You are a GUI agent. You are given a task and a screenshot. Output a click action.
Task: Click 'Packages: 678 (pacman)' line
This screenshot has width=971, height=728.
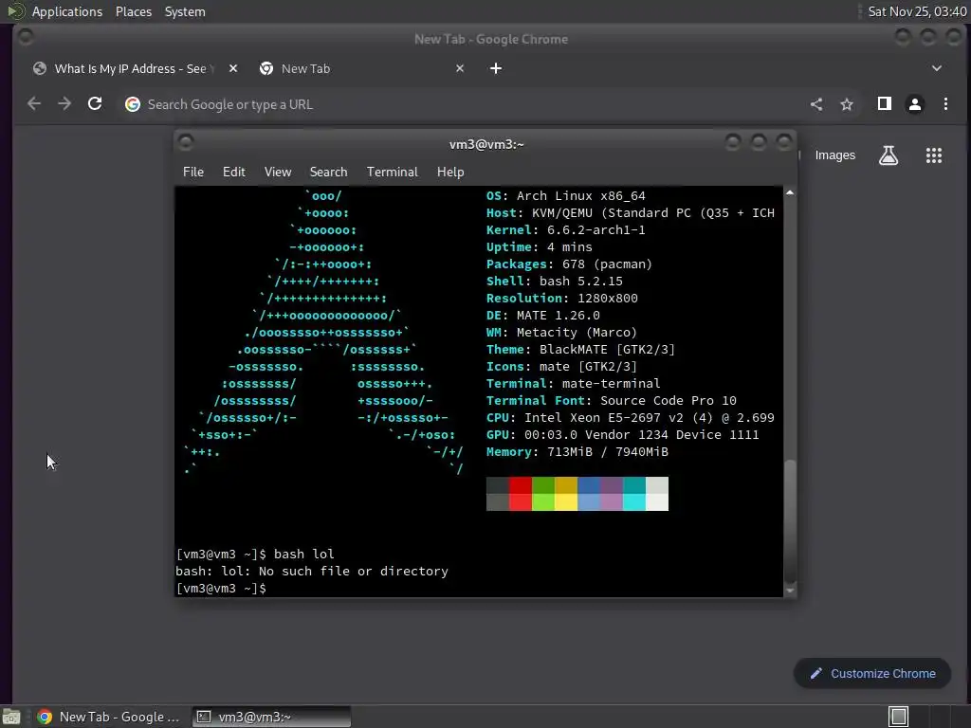point(569,264)
